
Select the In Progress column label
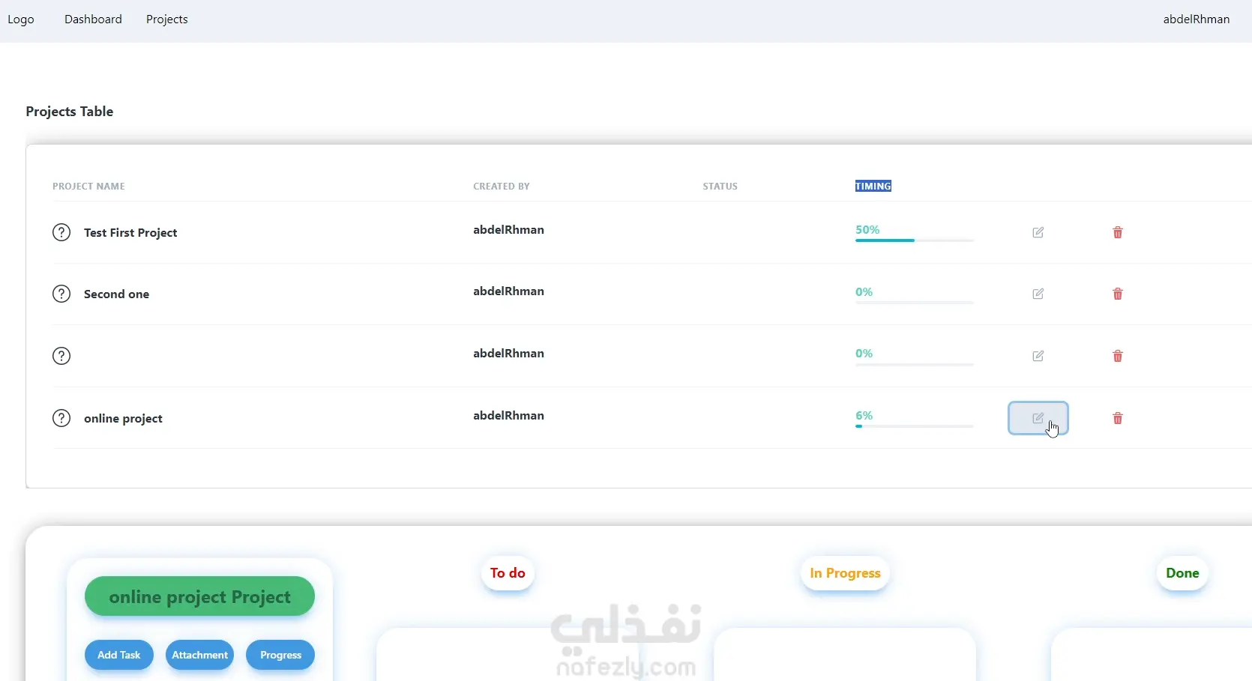[845, 573]
